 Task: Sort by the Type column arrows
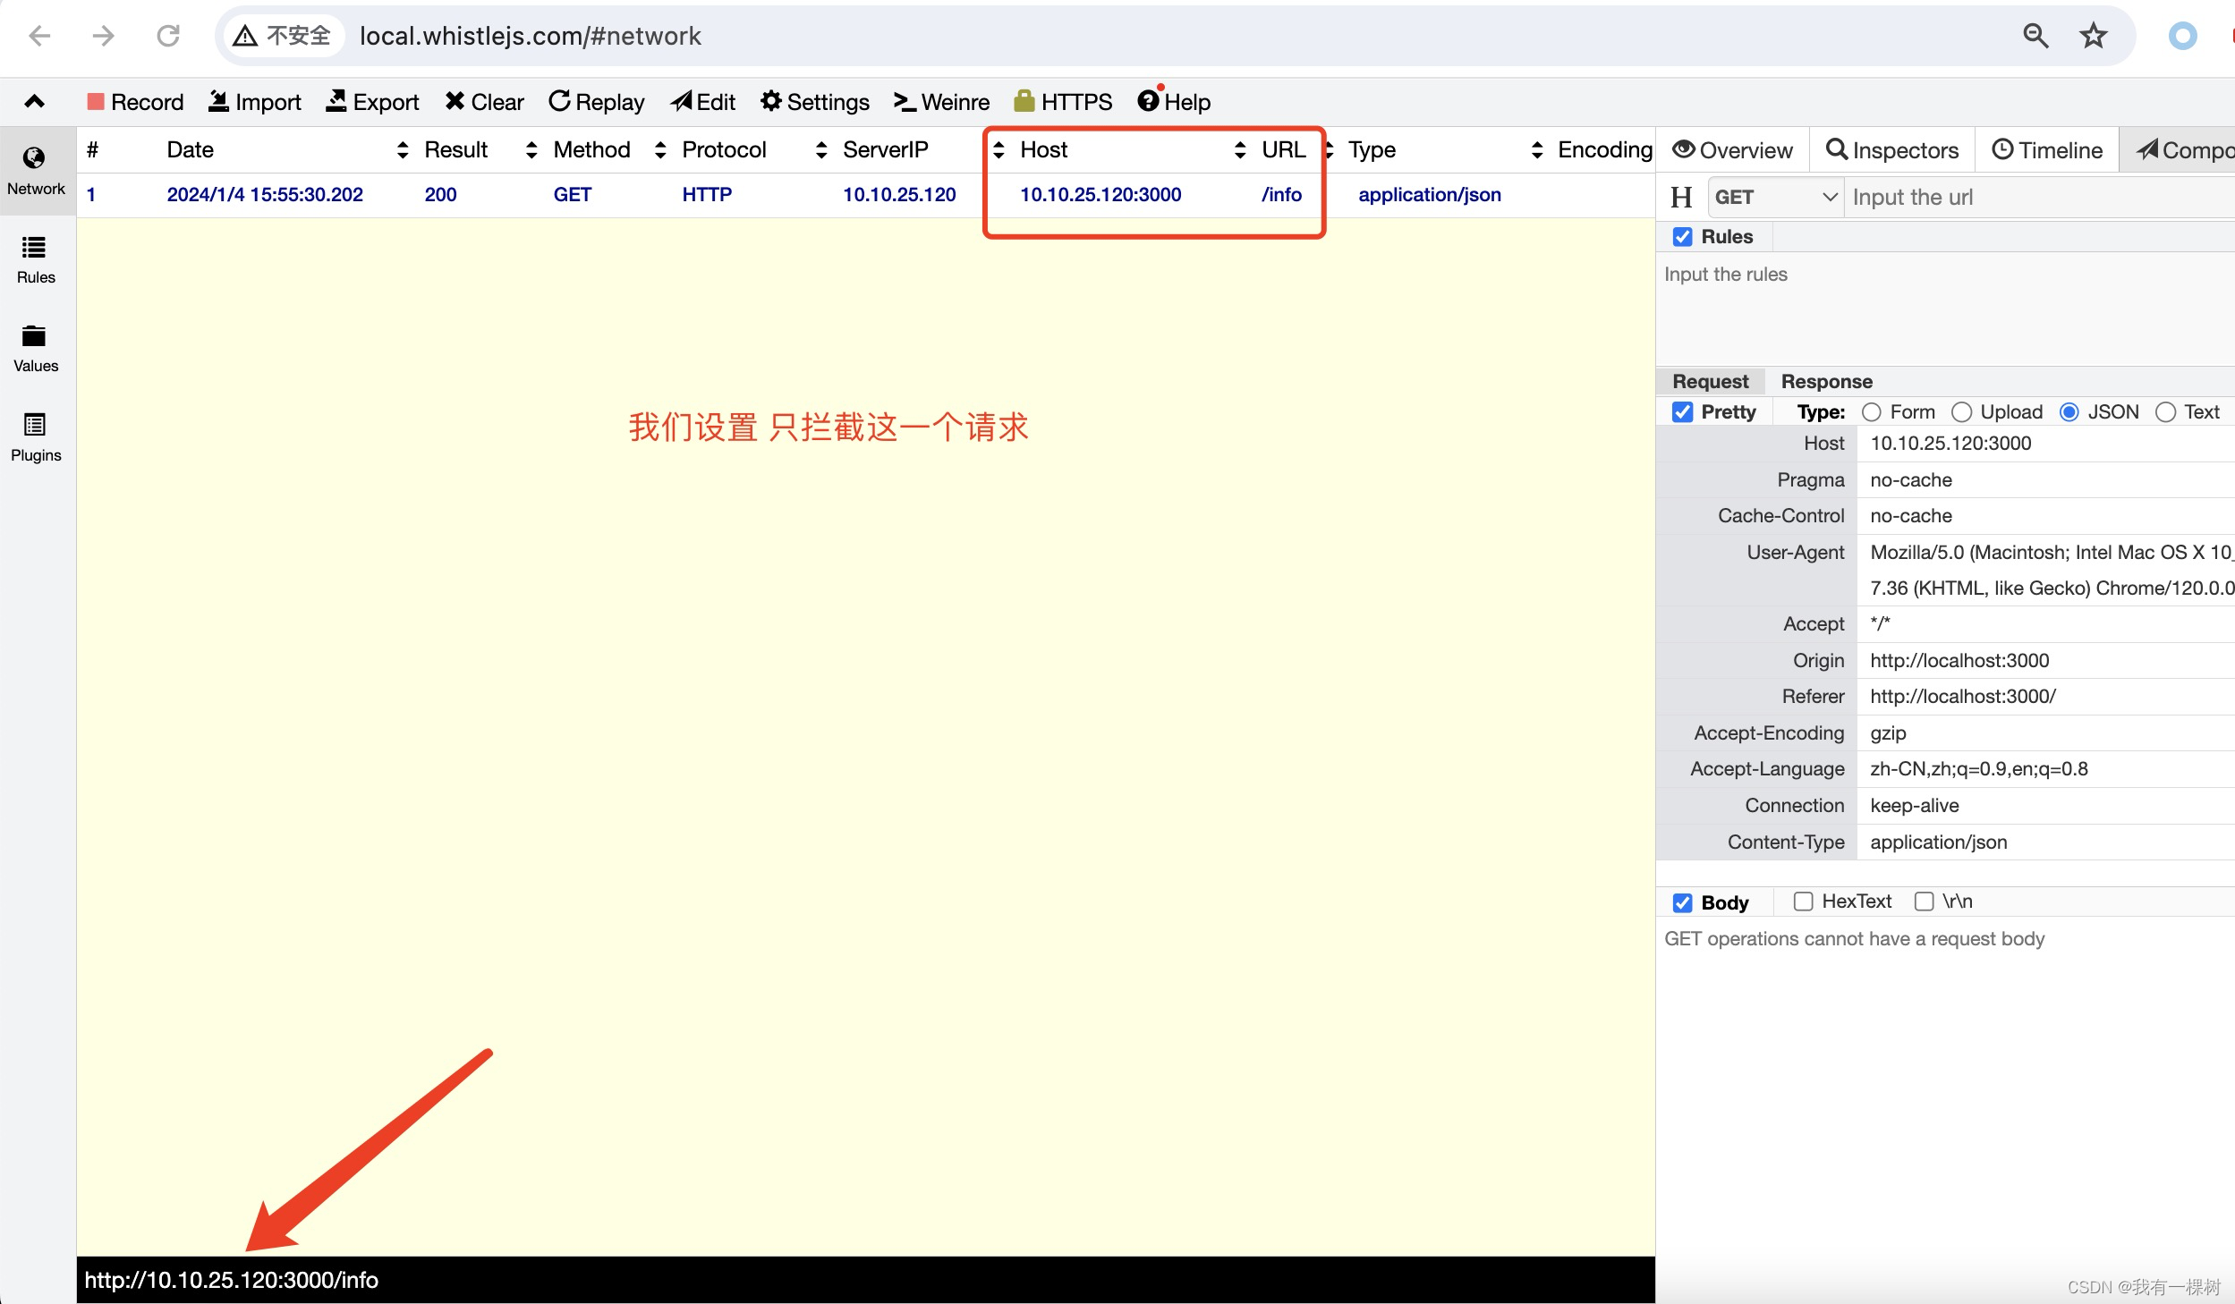click(1537, 150)
